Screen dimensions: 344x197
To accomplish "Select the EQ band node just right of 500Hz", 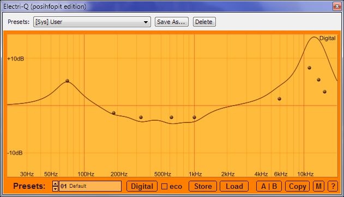I will click(x=171, y=118).
